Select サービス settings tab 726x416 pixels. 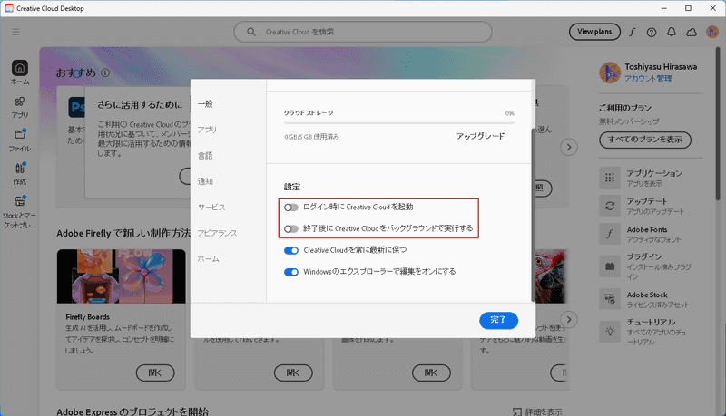pos(211,208)
